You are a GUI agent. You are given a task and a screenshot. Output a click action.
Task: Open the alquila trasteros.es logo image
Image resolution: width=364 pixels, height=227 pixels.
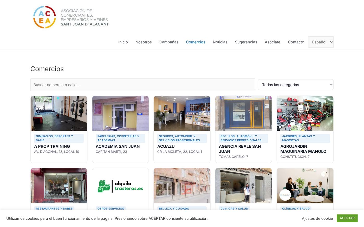(x=120, y=186)
